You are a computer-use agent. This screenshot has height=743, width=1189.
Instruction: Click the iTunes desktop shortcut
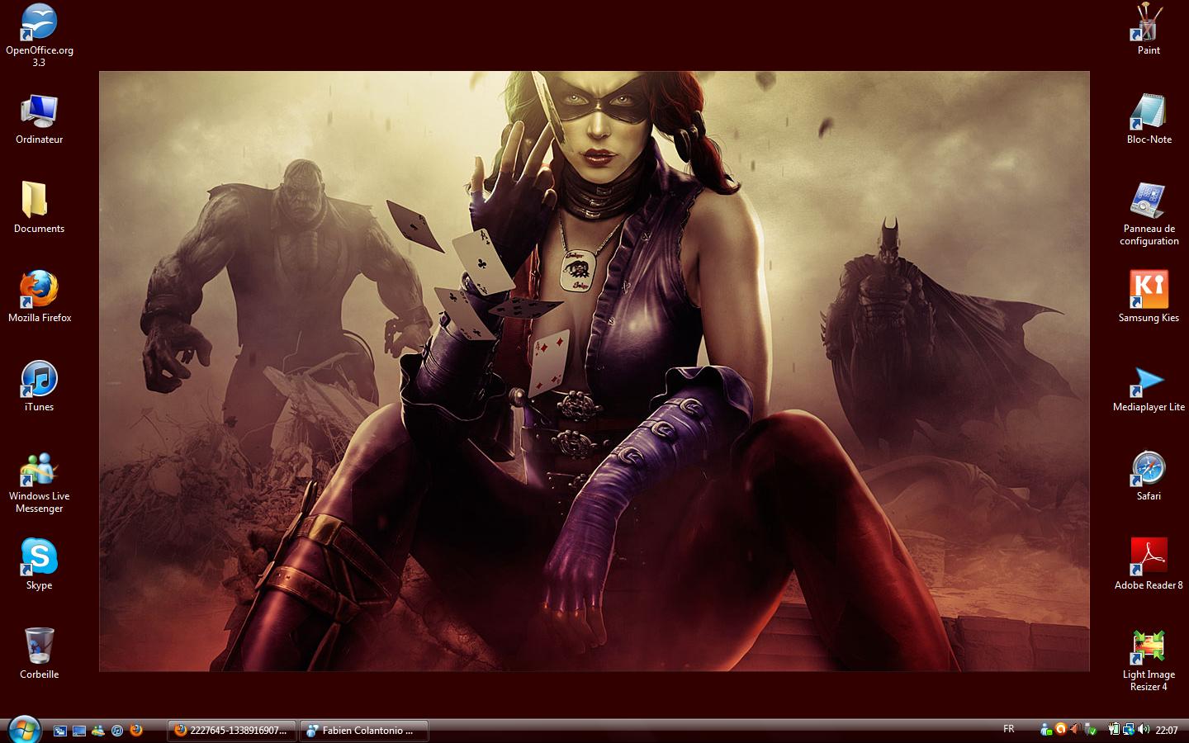pos(39,379)
